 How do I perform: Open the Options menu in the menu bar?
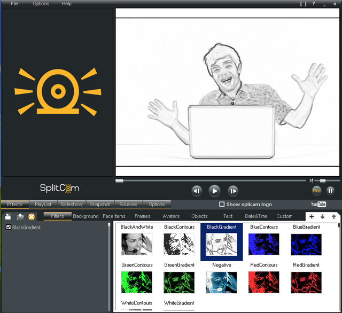pyautogui.click(x=41, y=4)
